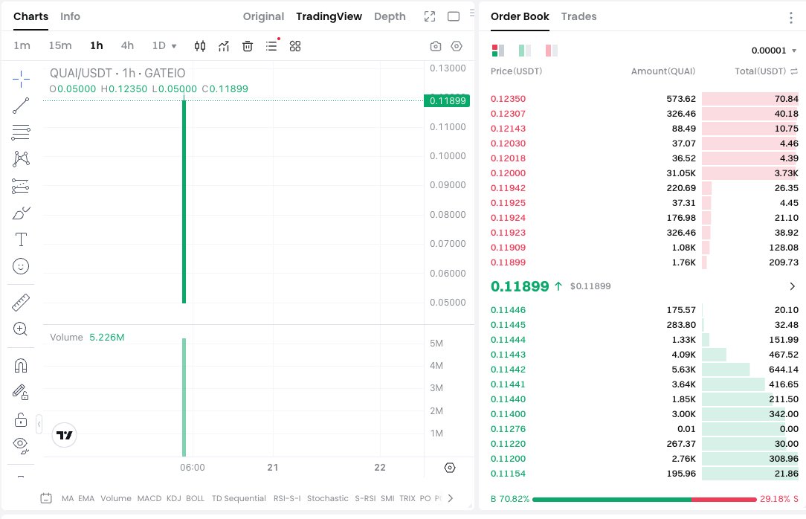This screenshot has width=806, height=519.
Task: Add the EMA indicator
Action: [x=86, y=498]
